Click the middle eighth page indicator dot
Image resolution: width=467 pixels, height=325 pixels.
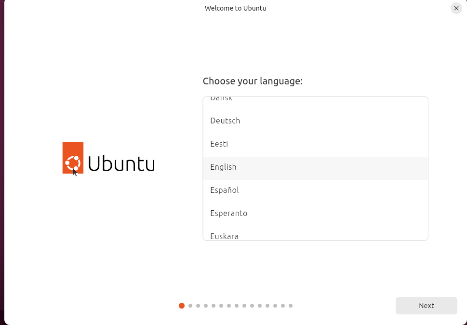(237, 306)
